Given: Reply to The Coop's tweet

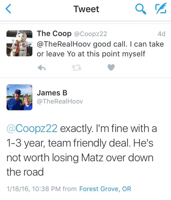Looking at the screenshot, I should [42, 68].
